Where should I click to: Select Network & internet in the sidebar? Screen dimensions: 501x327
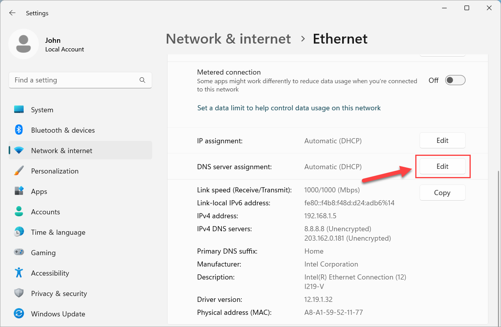(x=61, y=150)
